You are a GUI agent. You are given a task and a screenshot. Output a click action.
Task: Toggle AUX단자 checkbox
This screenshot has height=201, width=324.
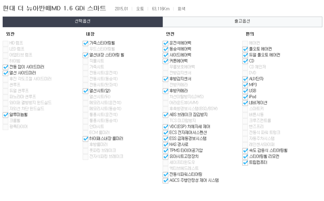tap(245, 79)
